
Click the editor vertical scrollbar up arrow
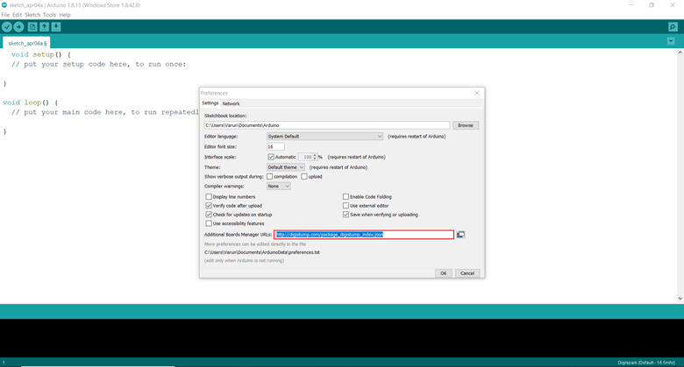pos(680,53)
